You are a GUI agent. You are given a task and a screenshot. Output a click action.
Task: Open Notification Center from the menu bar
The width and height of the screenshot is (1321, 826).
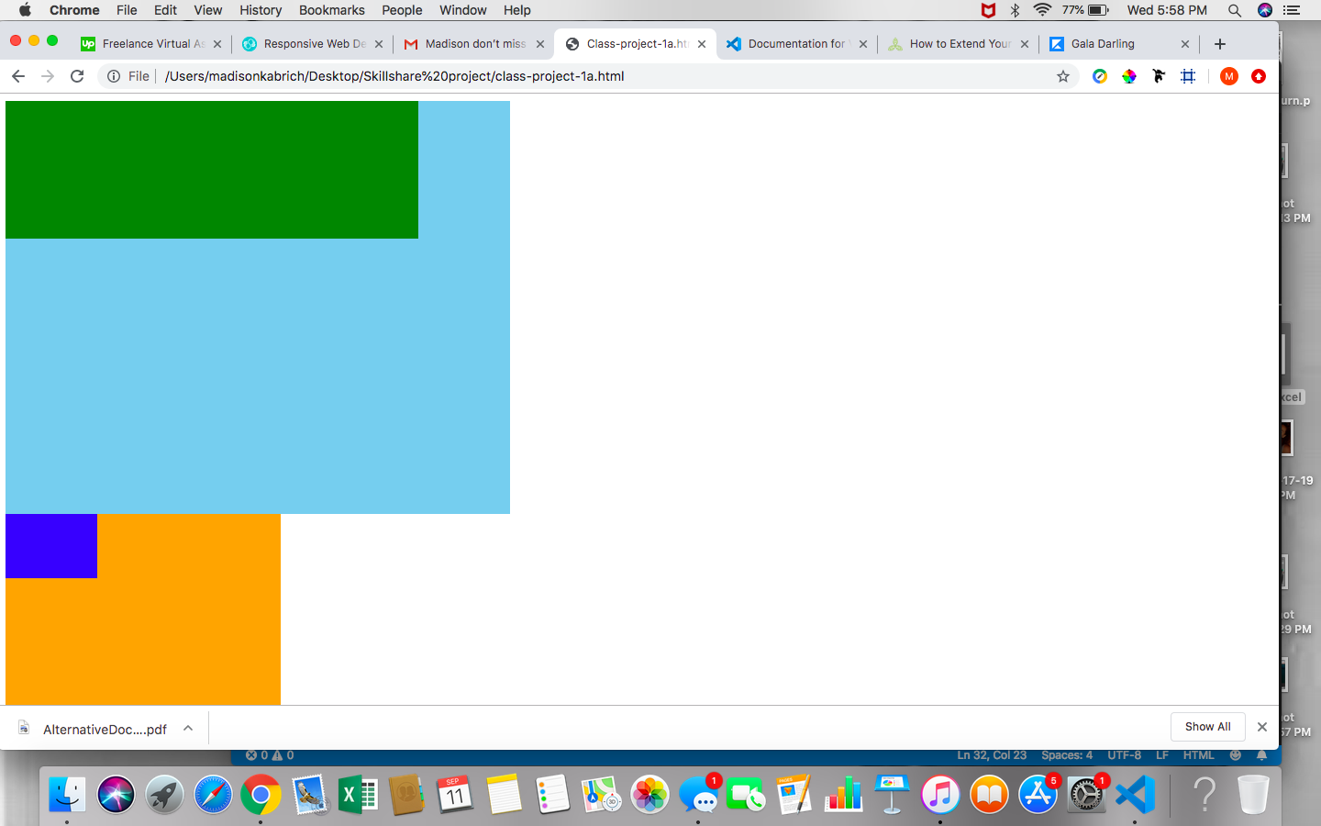point(1293,10)
